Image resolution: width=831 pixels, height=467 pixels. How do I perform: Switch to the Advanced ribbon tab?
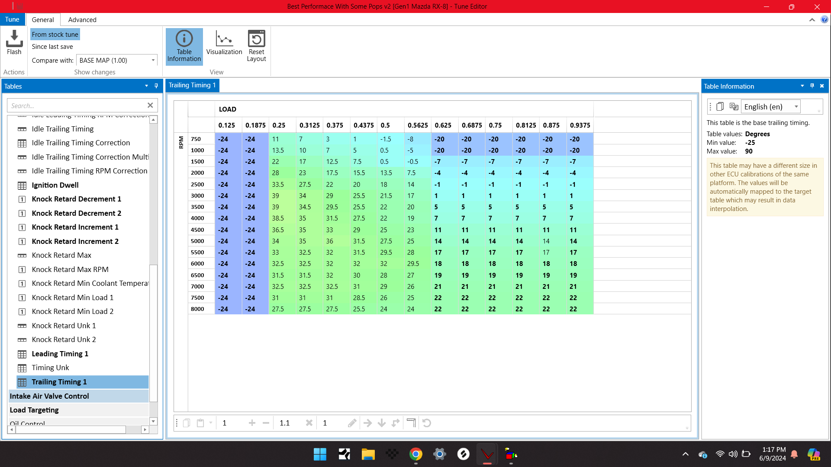coord(82,20)
